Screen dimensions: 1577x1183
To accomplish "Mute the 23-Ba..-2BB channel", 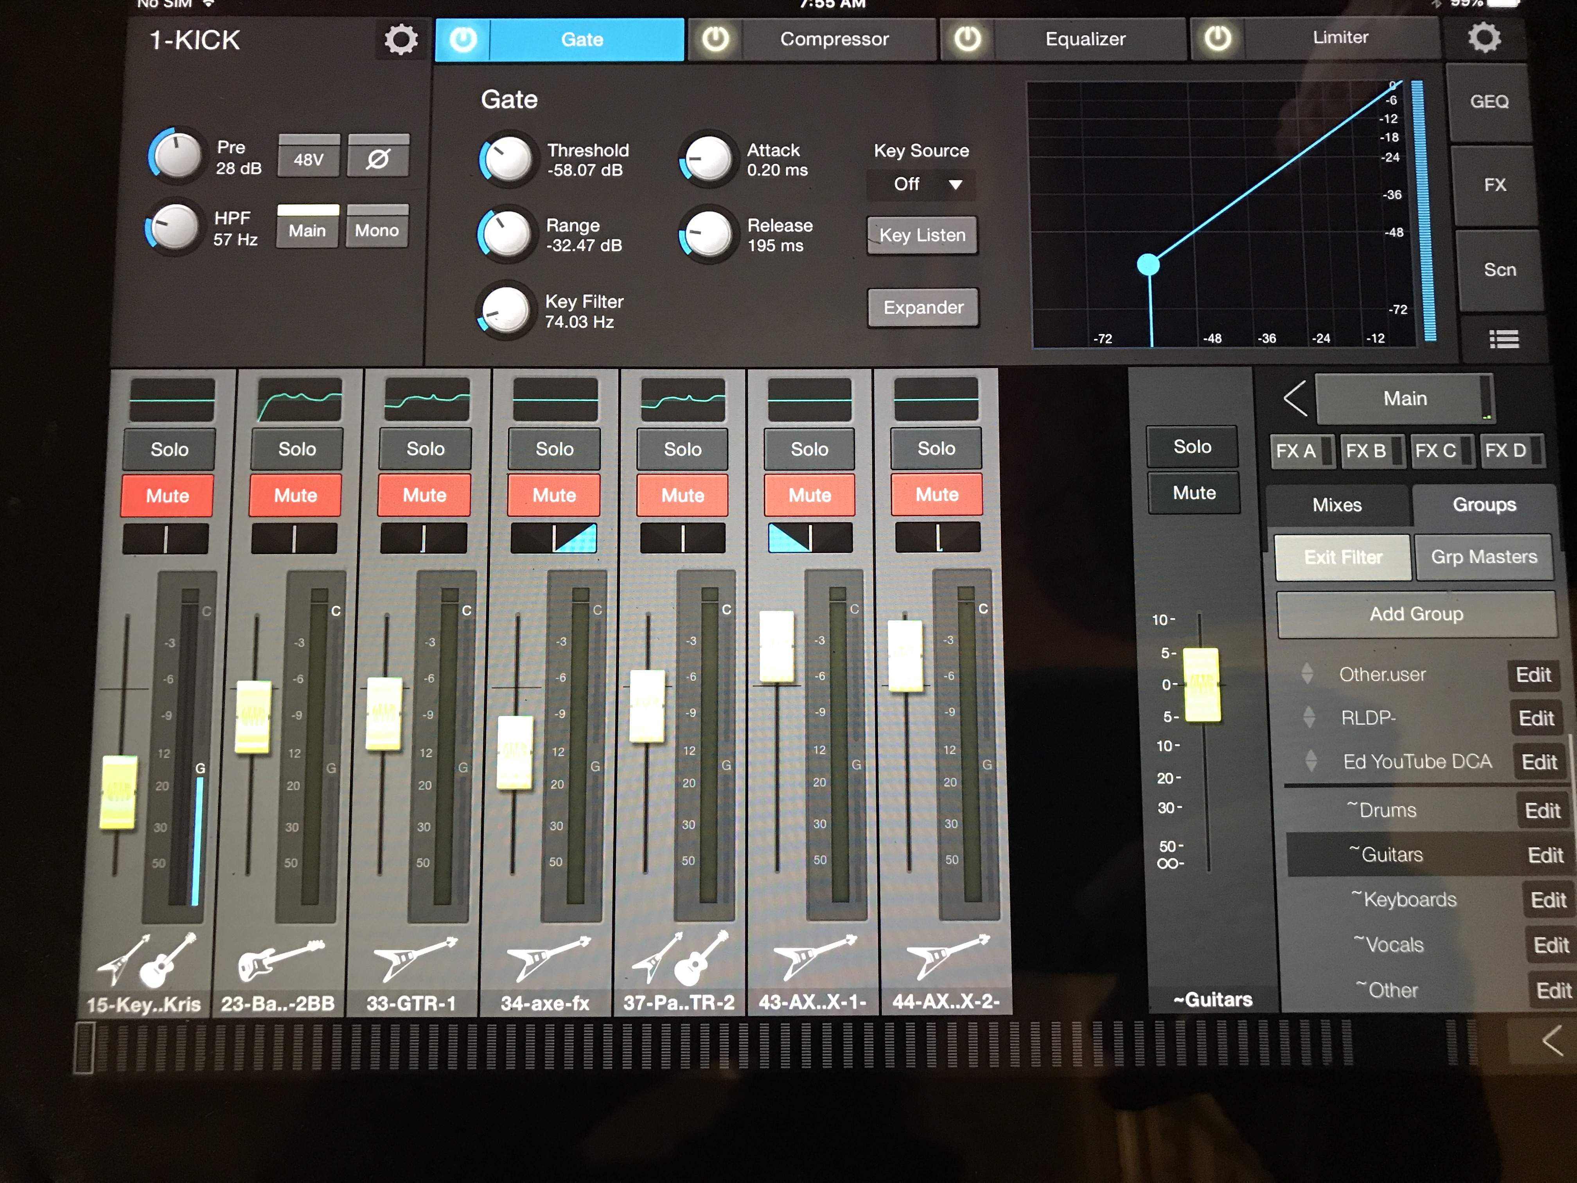I will [296, 495].
